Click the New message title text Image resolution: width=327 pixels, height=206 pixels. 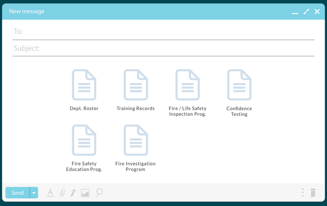pyautogui.click(x=27, y=11)
